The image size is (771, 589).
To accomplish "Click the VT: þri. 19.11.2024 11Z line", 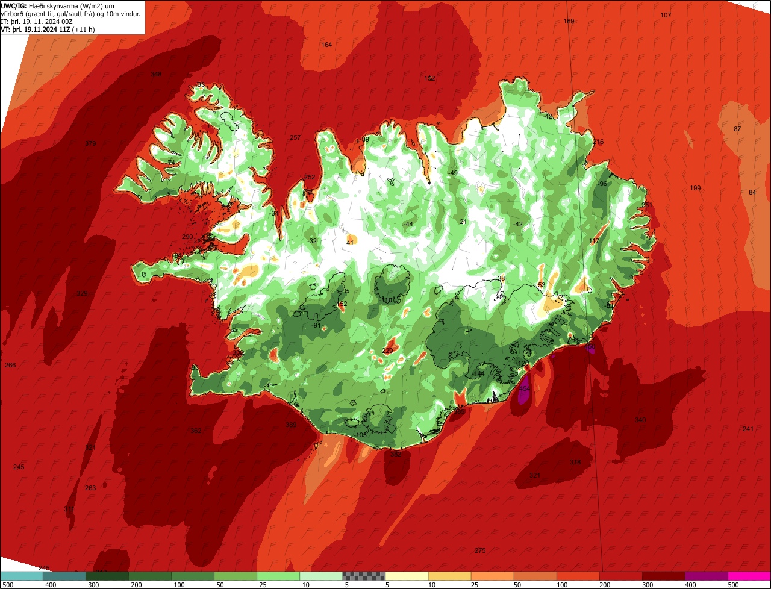I will (x=48, y=29).
